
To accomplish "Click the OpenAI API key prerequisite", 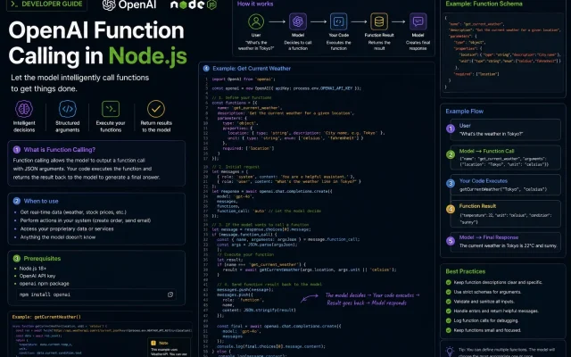I will pos(37,276).
